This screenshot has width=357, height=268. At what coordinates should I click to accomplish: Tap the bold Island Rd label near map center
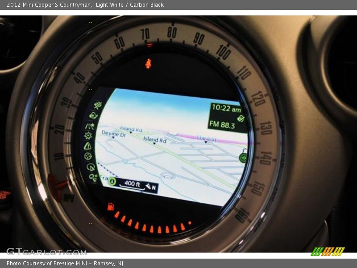coord(155,140)
